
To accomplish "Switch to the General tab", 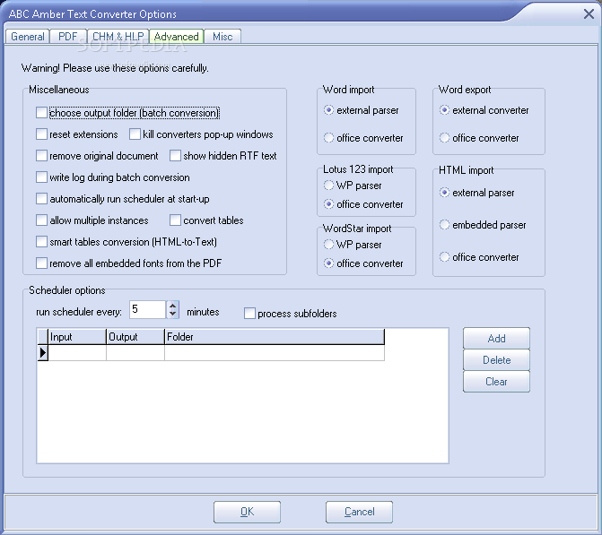I will tap(27, 37).
